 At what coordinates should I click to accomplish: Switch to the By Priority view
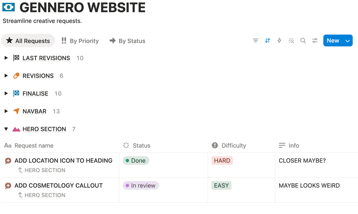[80, 40]
